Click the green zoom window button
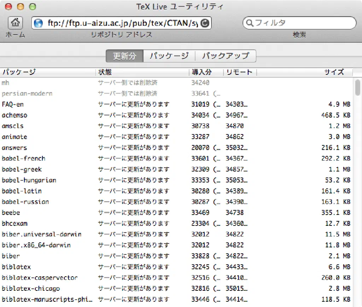The image size is (362, 307). point(32,7)
